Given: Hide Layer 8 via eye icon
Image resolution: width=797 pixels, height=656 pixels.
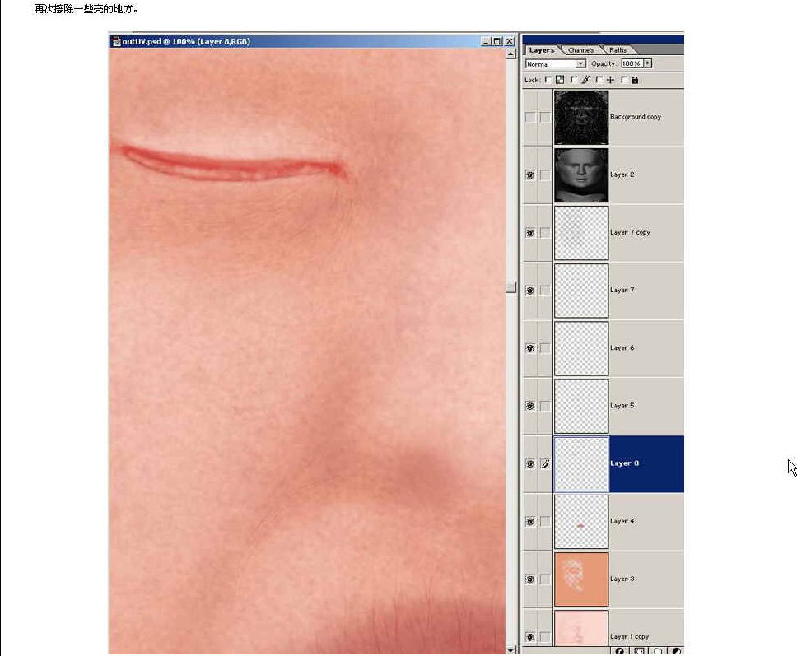Looking at the screenshot, I should [x=530, y=464].
